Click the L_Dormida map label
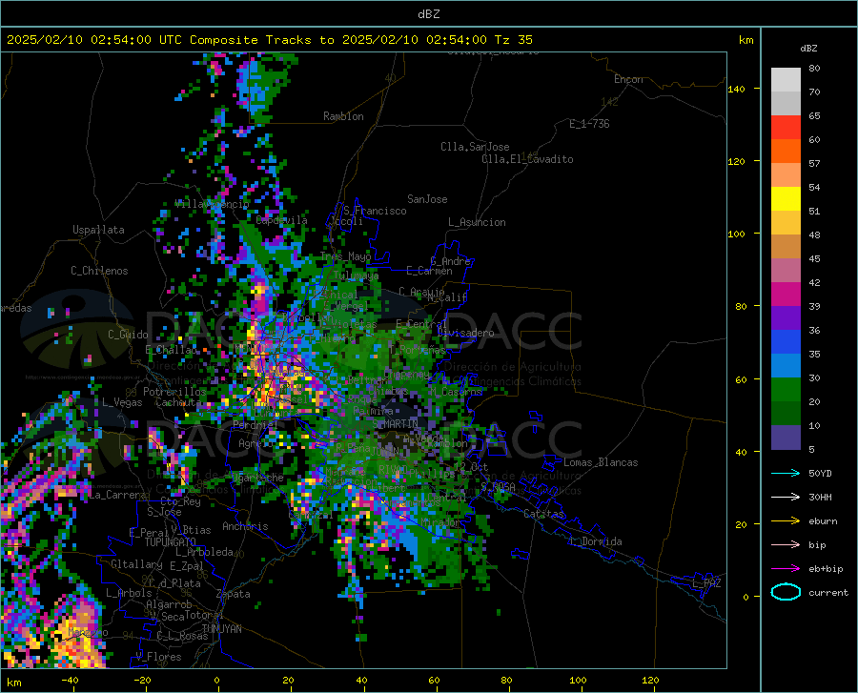Viewport: 858px width, 693px height. [596, 541]
